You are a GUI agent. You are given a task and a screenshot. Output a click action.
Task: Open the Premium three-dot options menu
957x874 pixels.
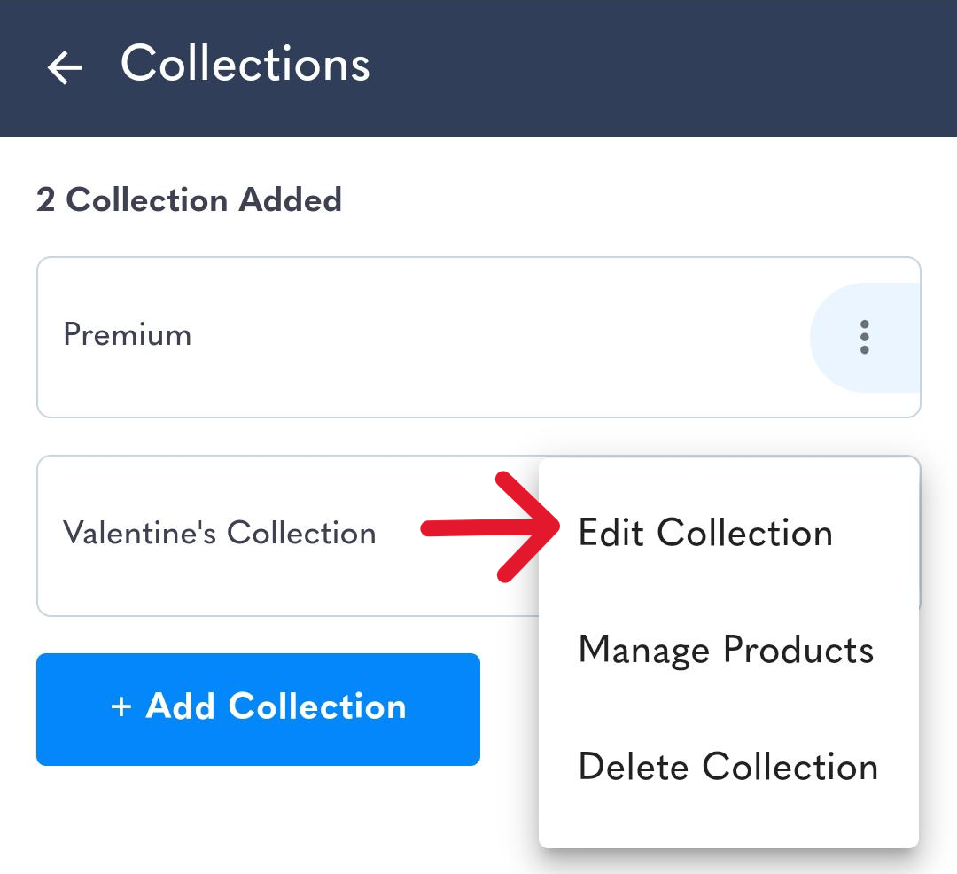pos(864,337)
